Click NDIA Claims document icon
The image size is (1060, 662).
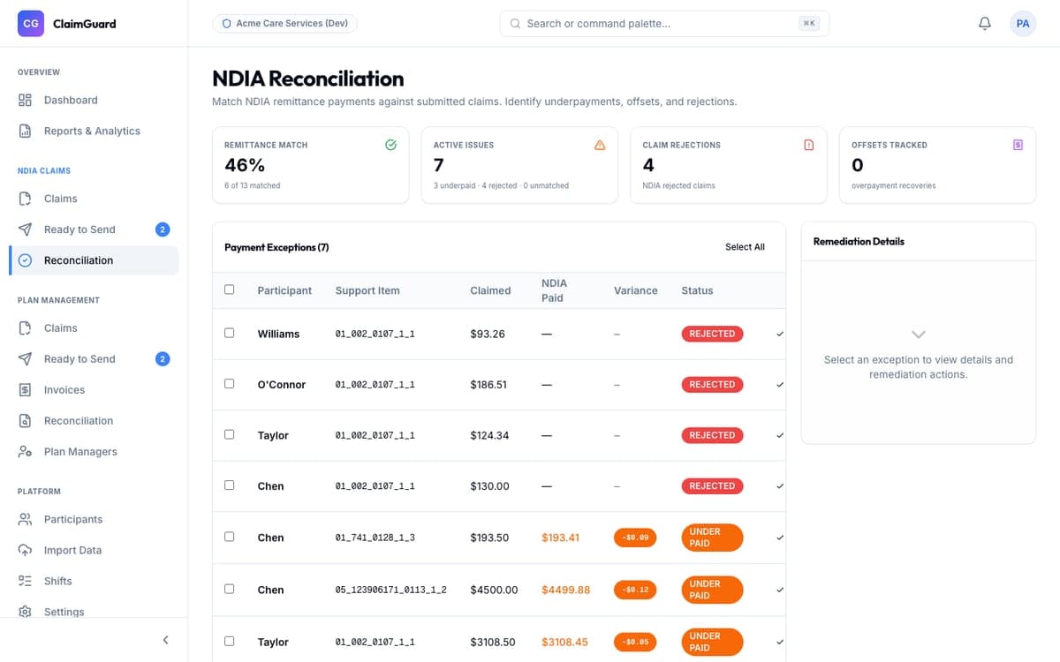(26, 199)
